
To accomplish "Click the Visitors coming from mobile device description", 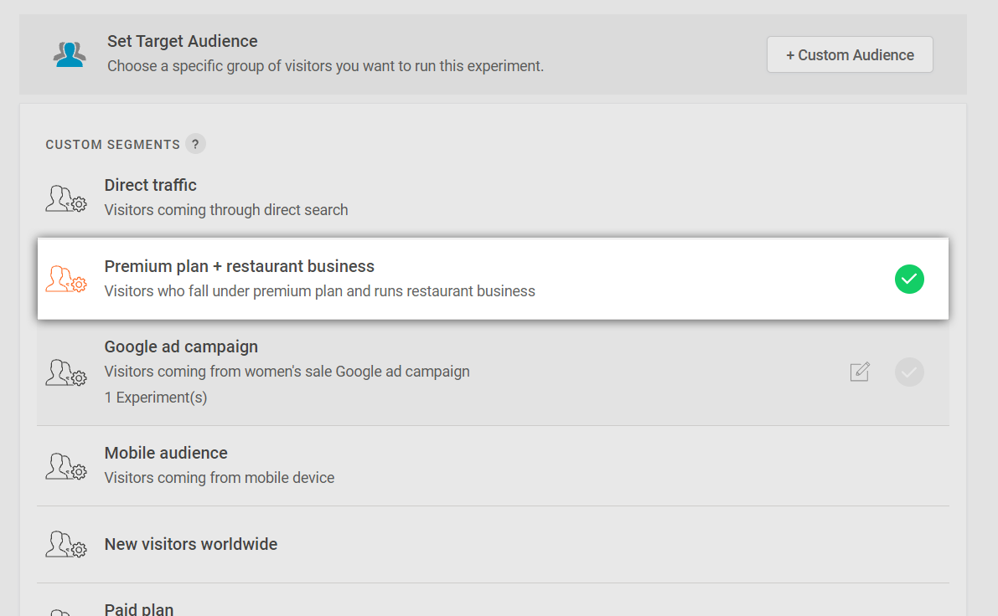I will tap(220, 478).
